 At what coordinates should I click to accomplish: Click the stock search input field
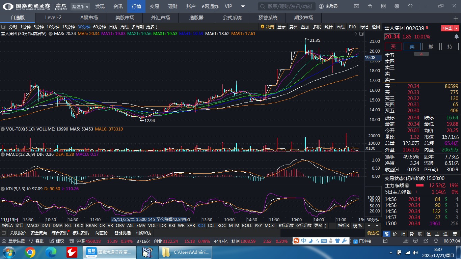pyautogui.click(x=287, y=6)
